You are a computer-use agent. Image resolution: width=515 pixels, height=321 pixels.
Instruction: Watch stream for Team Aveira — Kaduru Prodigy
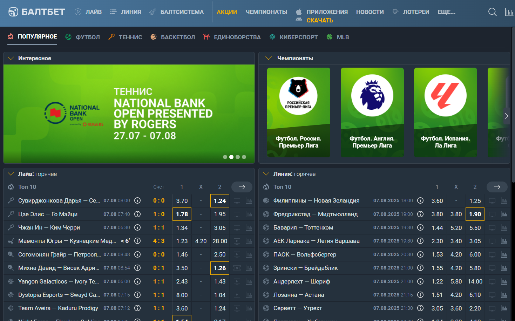tap(237, 308)
